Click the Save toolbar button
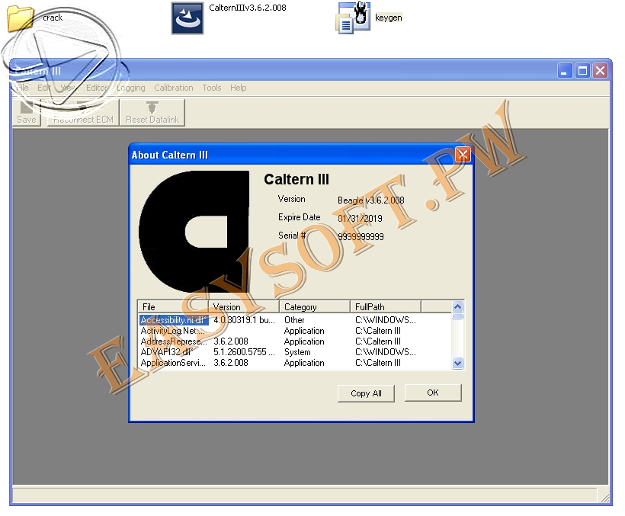Screen dimensions: 625x516 tap(27, 113)
